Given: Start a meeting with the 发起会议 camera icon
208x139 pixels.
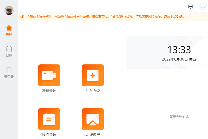Looking at the screenshot, I should [x=49, y=75].
